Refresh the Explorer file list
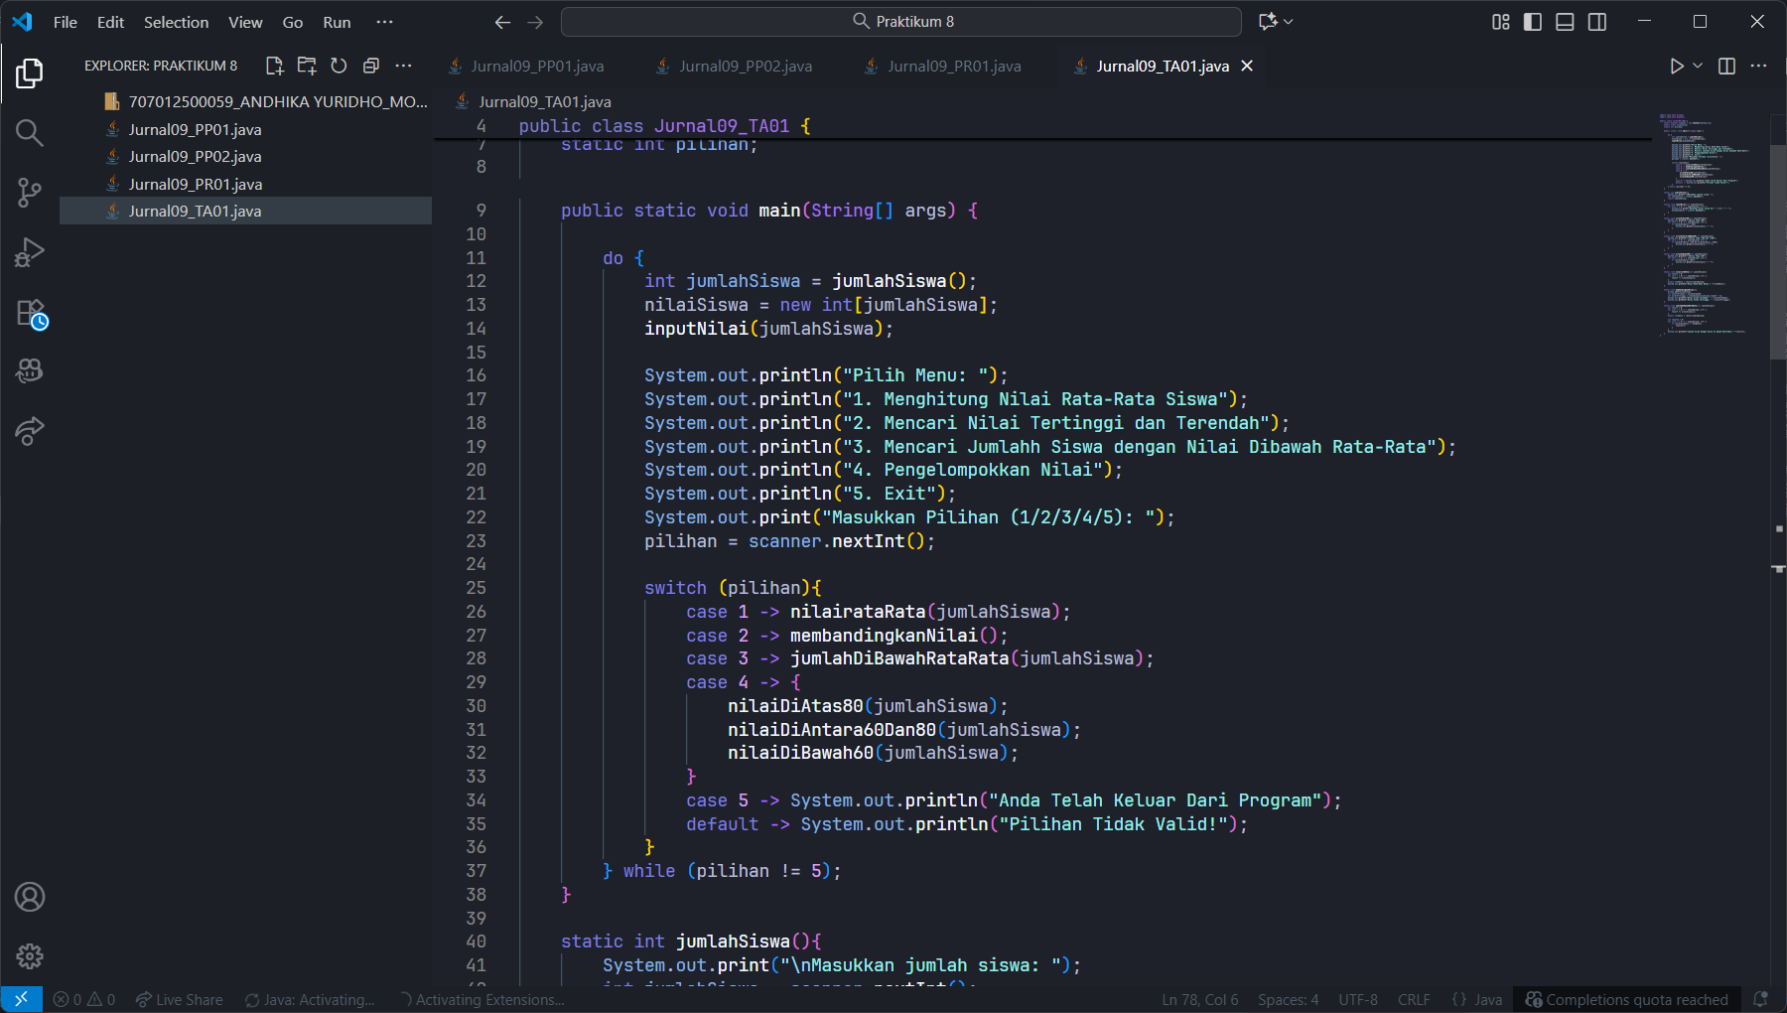This screenshot has height=1013, width=1787. point(339,66)
